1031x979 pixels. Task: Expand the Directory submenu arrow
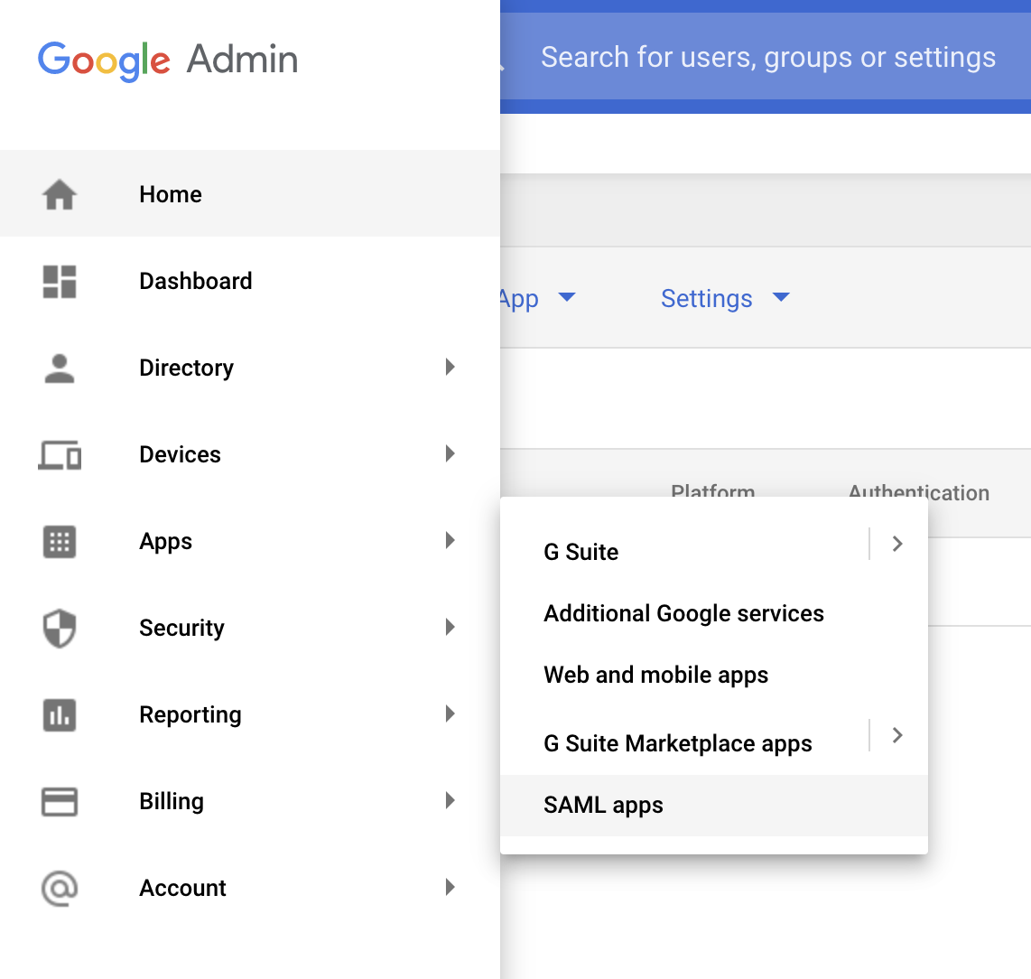tap(450, 367)
